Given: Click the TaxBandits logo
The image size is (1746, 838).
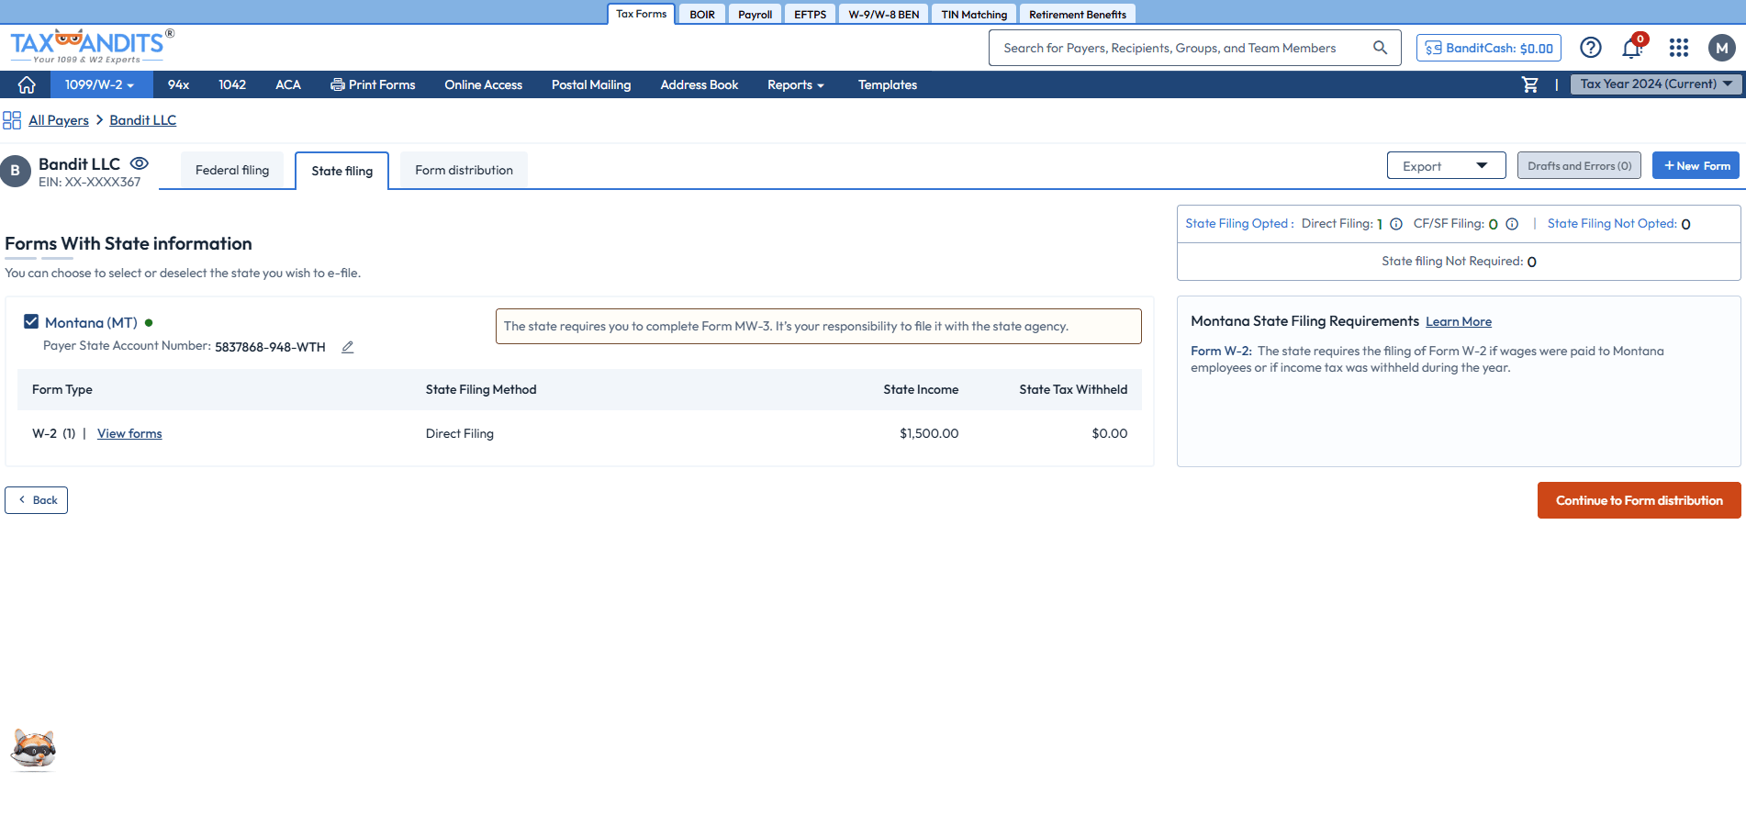Looking at the screenshot, I should [x=91, y=46].
